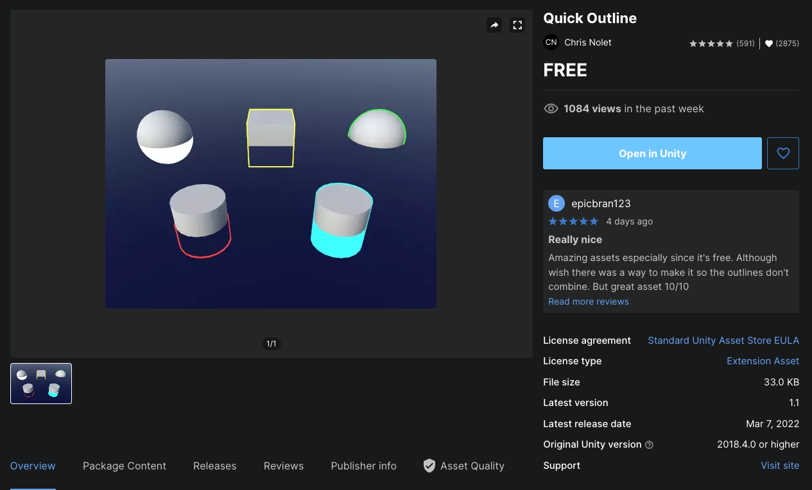
Task: Click the 1/1 image pagination indicator
Action: click(271, 344)
